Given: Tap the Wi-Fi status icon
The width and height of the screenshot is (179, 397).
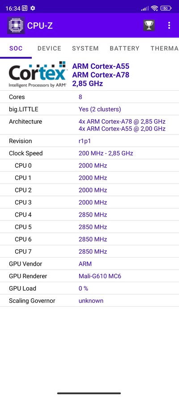Looking at the screenshot, I should pyautogui.click(x=154, y=8).
